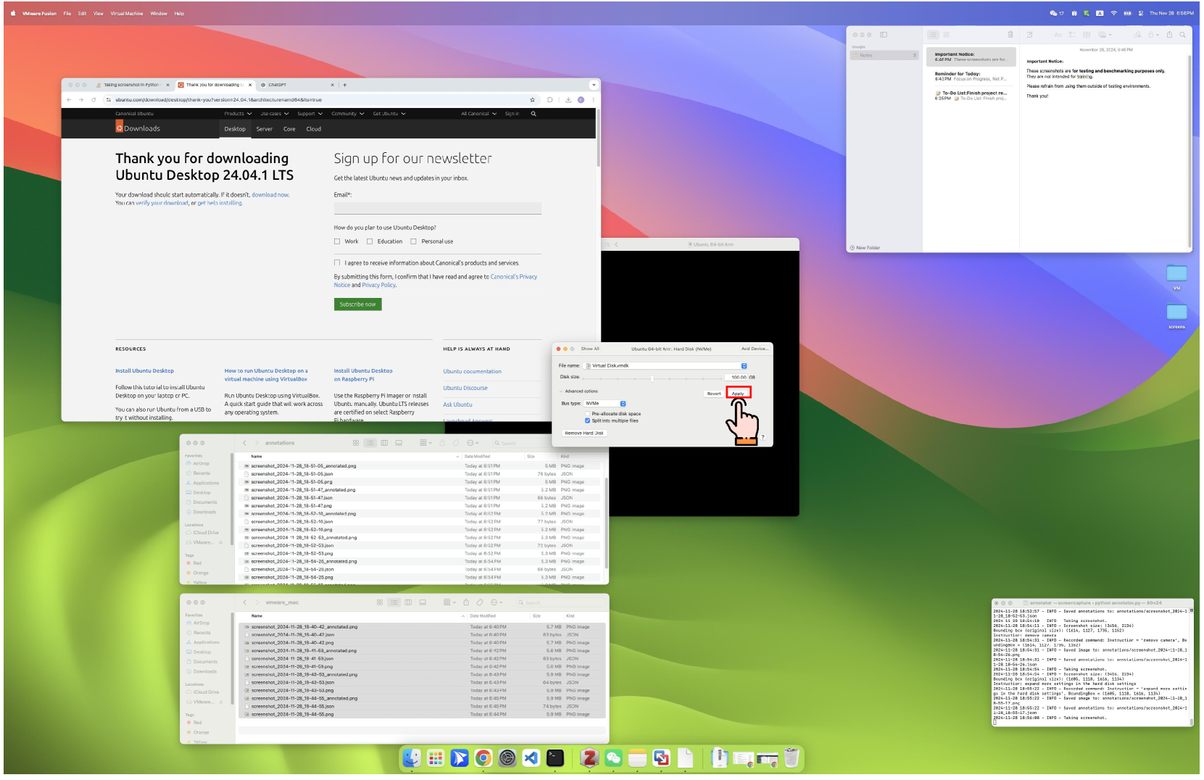This screenshot has width=1204, height=780.
Task: Click the Email input field
Action: point(438,208)
